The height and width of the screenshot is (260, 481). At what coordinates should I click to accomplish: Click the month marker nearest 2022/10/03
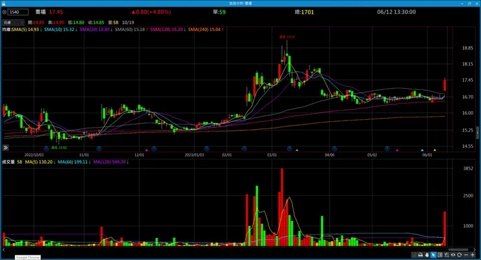[46, 148]
